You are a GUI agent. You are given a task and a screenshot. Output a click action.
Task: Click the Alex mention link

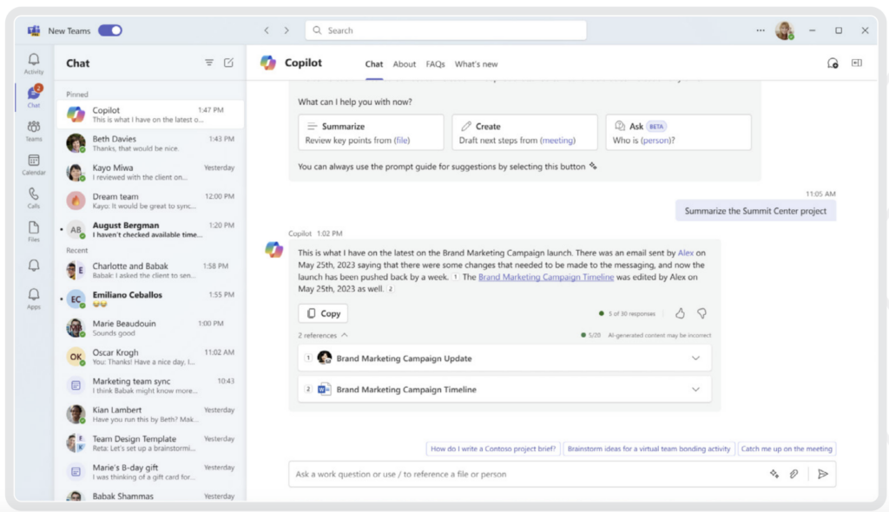click(686, 253)
